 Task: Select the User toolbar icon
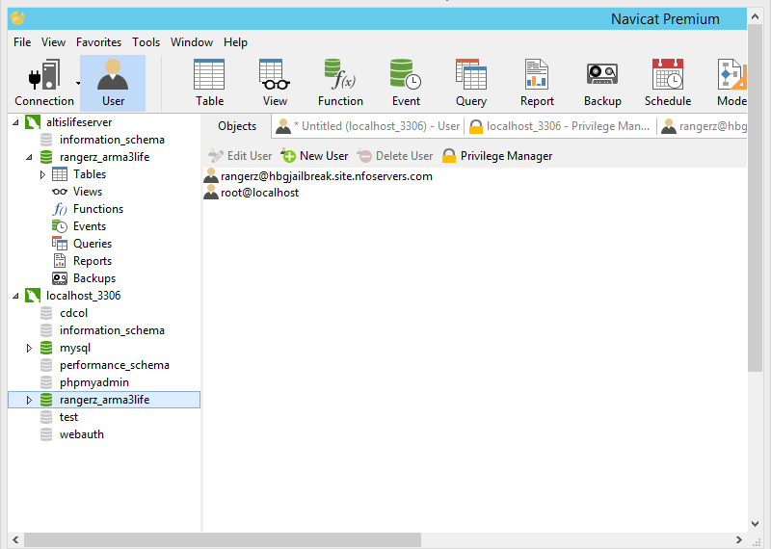[x=113, y=83]
